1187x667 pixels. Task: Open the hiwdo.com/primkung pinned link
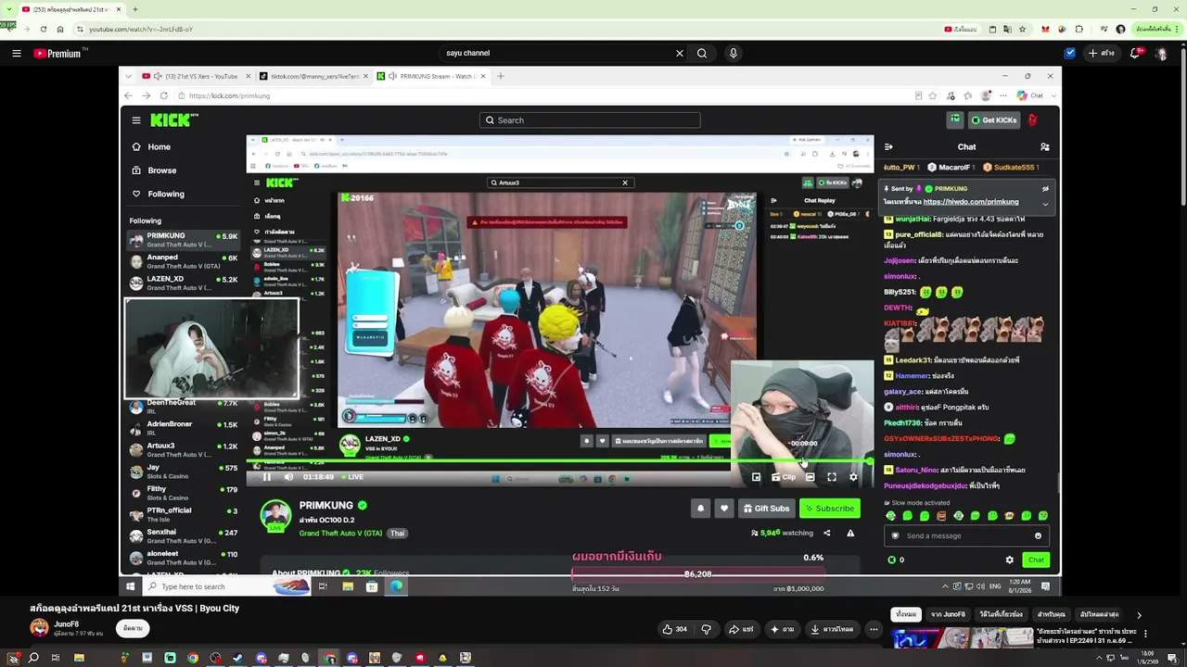coord(971,201)
